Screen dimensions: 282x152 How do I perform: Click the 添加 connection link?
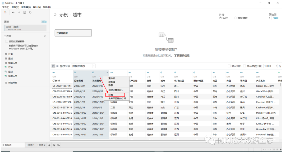tap(44, 22)
